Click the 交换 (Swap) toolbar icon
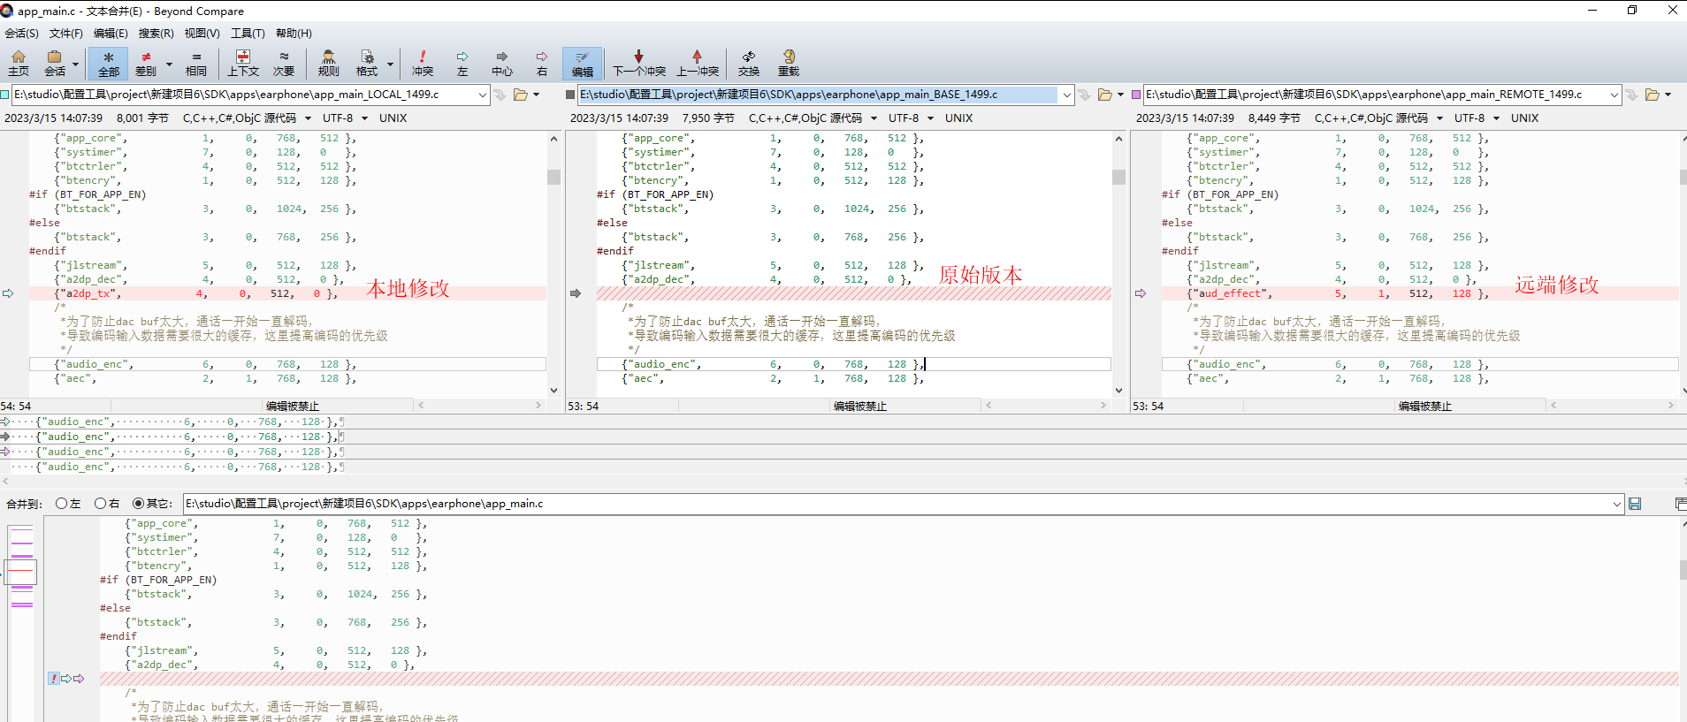 749,64
